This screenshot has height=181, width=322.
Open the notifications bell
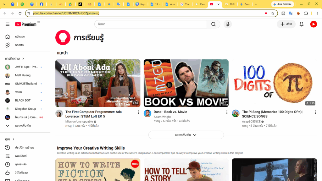pos(302,24)
